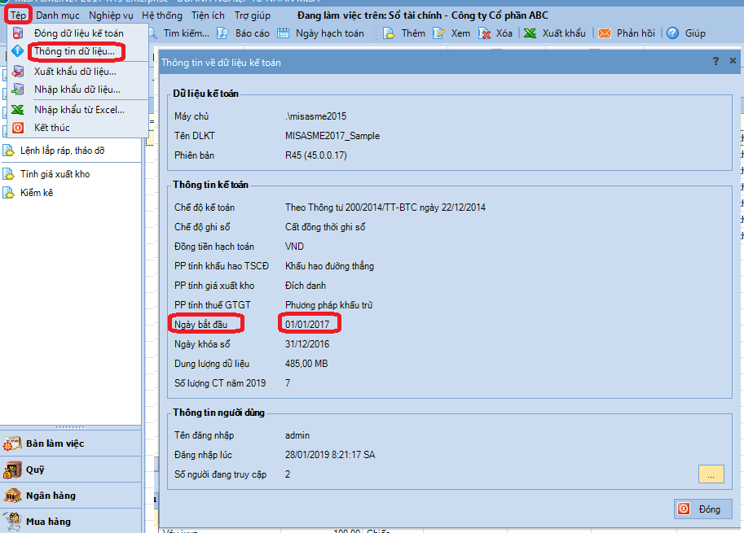The height and width of the screenshot is (533, 744).
Task: Click the red Kết thúc power icon
Action: coord(18,128)
